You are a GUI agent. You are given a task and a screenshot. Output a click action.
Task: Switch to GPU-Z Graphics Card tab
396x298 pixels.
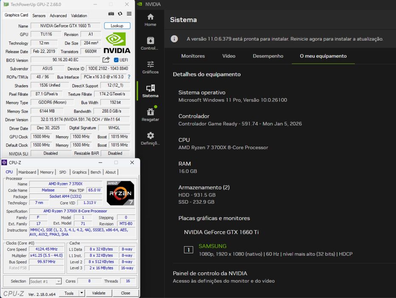tap(16, 15)
